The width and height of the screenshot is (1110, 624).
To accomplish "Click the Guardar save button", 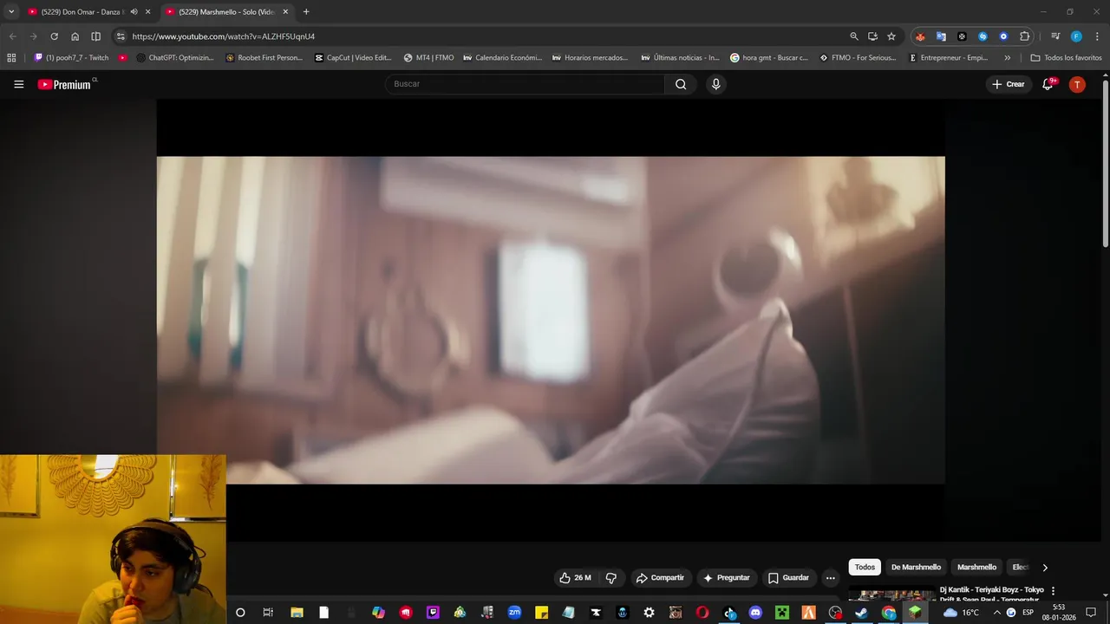I will pos(788,578).
